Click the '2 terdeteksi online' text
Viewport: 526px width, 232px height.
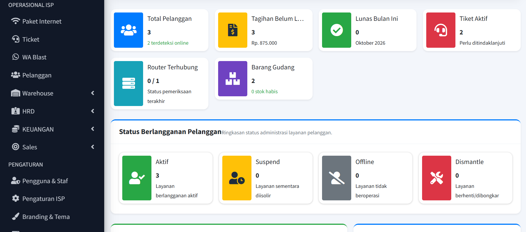pos(168,43)
